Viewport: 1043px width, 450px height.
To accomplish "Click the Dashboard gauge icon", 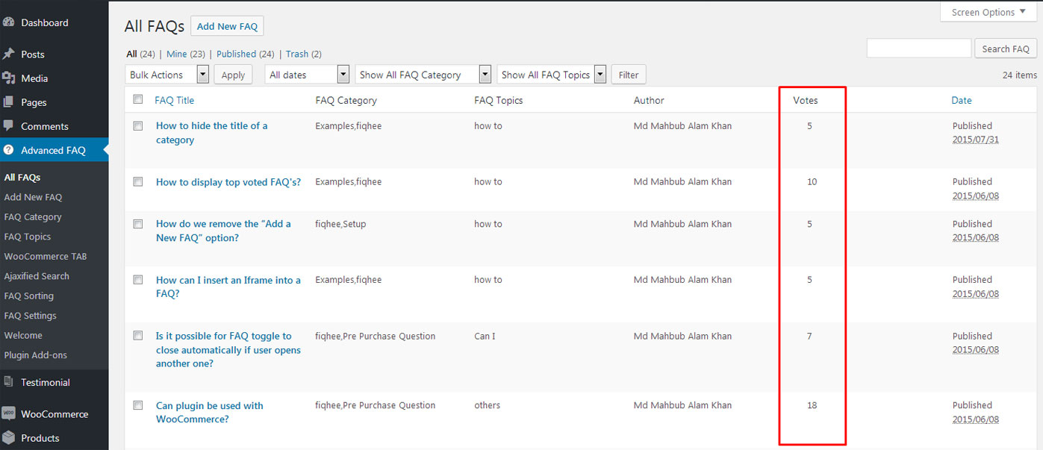I will pyautogui.click(x=8, y=22).
